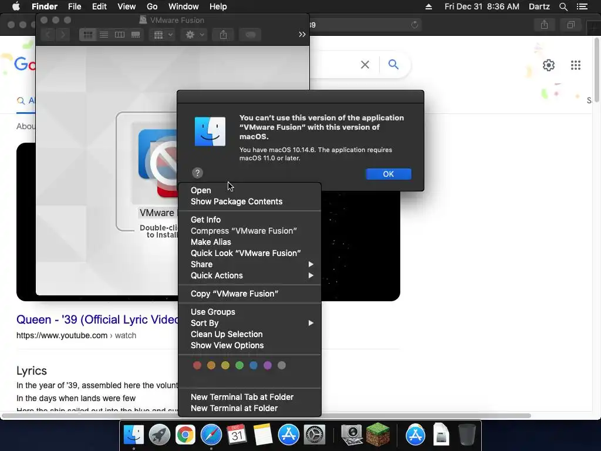This screenshot has width=601, height=451.
Task: Apply the red tag color
Action: 197,365
